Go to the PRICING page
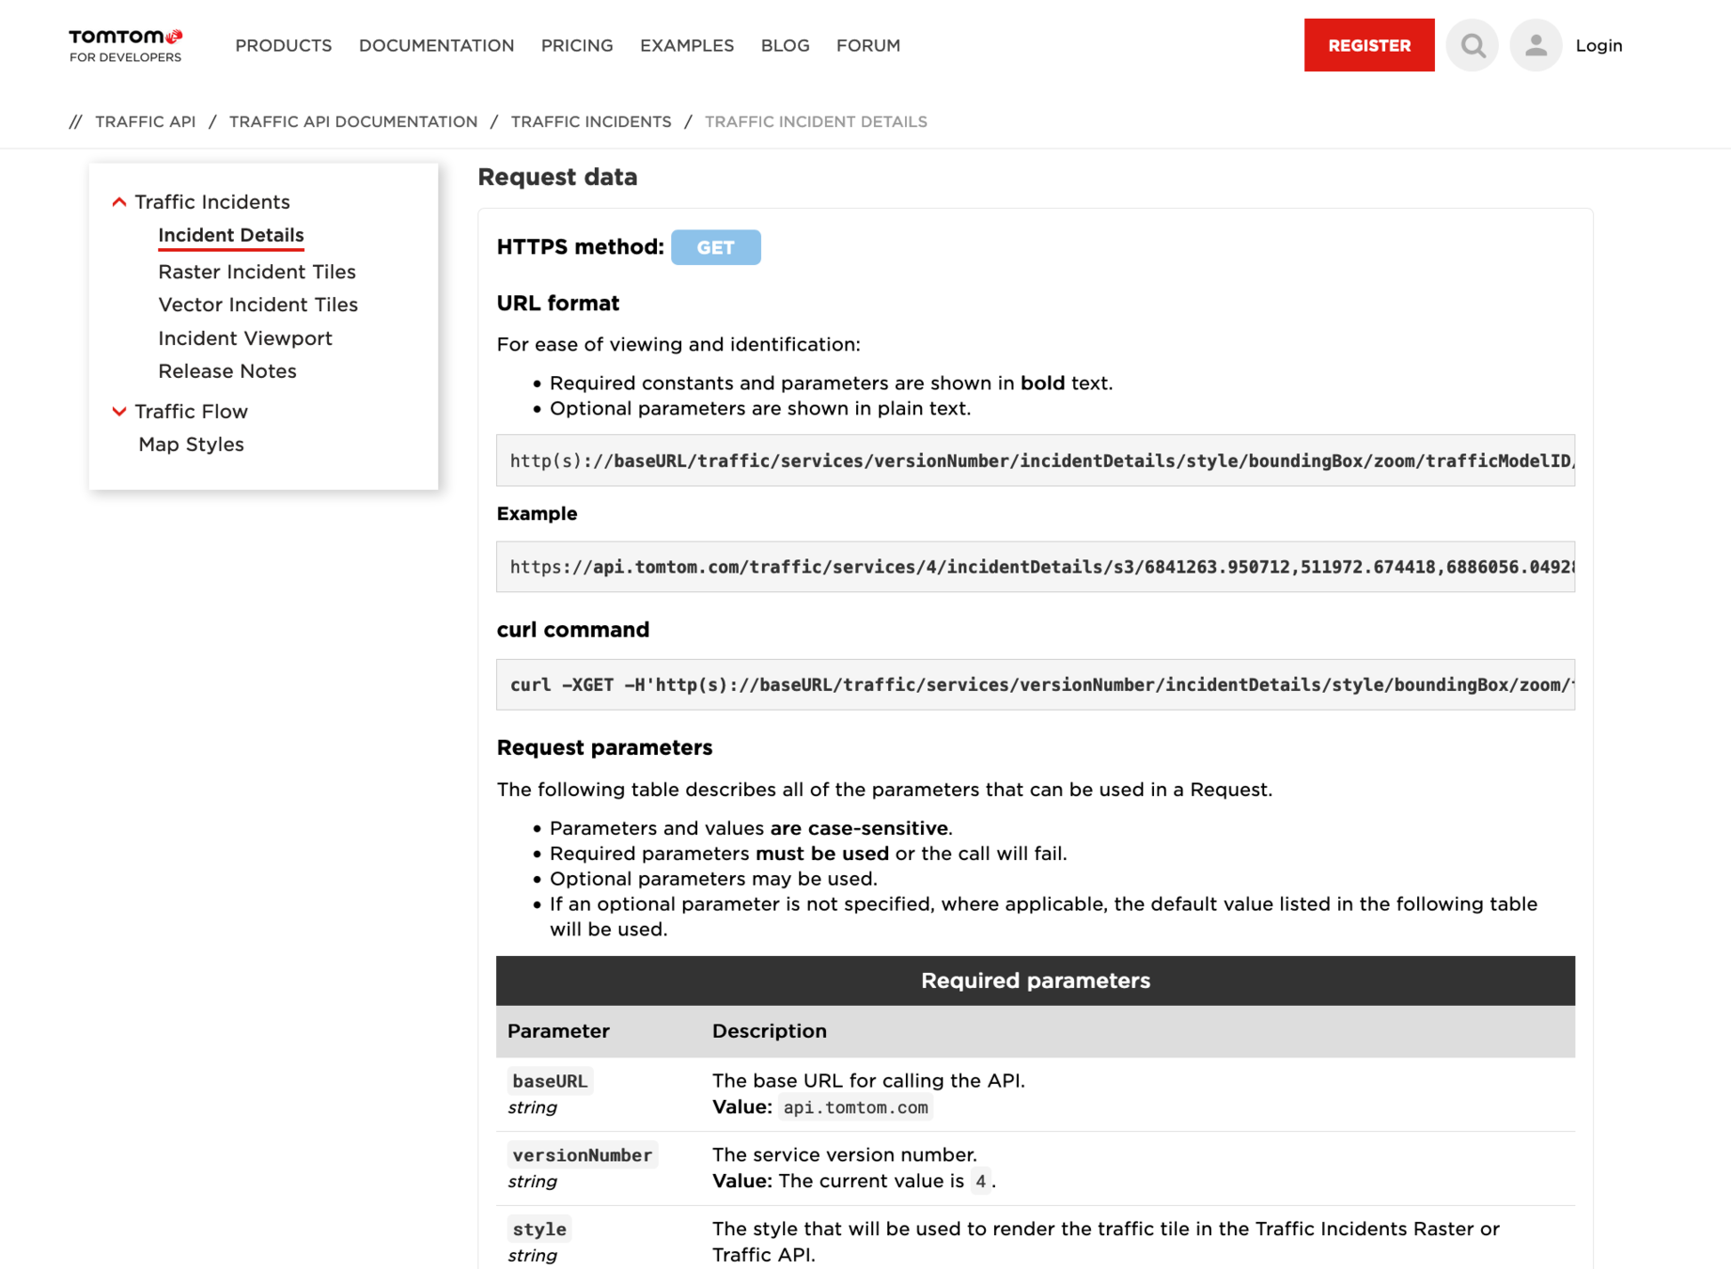 tap(577, 45)
